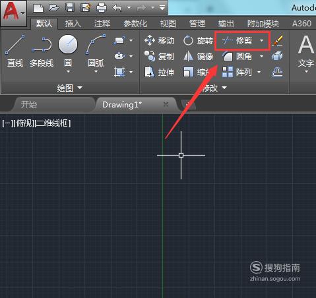
Task: Save the drawing with the floppy icon
Action: coord(70,8)
